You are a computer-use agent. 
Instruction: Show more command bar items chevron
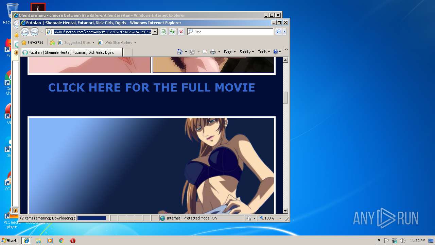[x=286, y=50]
